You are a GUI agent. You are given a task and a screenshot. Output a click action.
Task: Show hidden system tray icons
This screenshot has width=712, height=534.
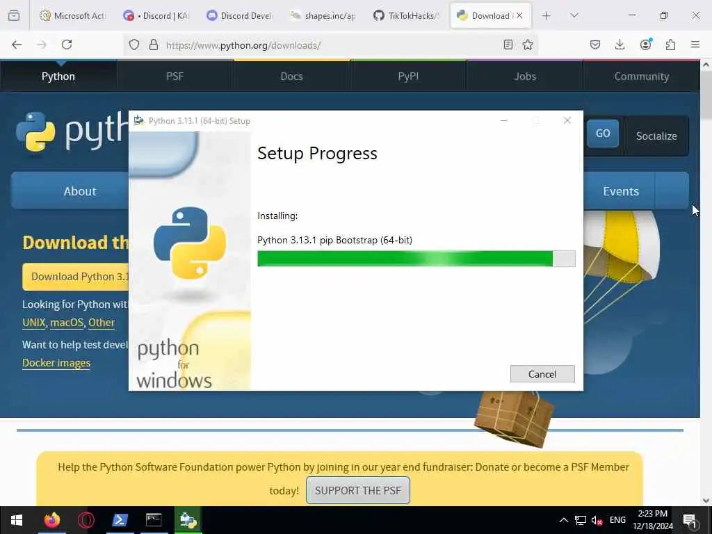click(x=563, y=520)
